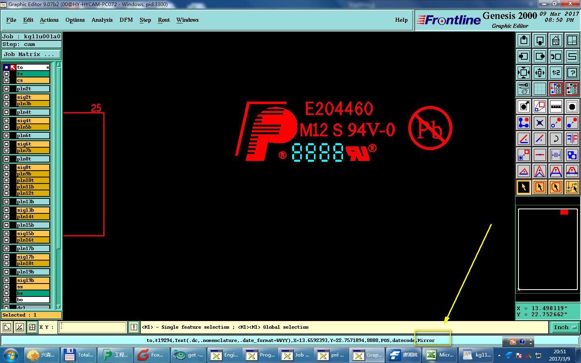Toggle the checkbox for layer ts
581x363 pixels.
(x=6, y=74)
